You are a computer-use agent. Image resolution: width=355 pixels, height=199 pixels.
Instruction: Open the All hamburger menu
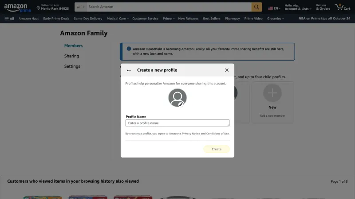(x=9, y=19)
